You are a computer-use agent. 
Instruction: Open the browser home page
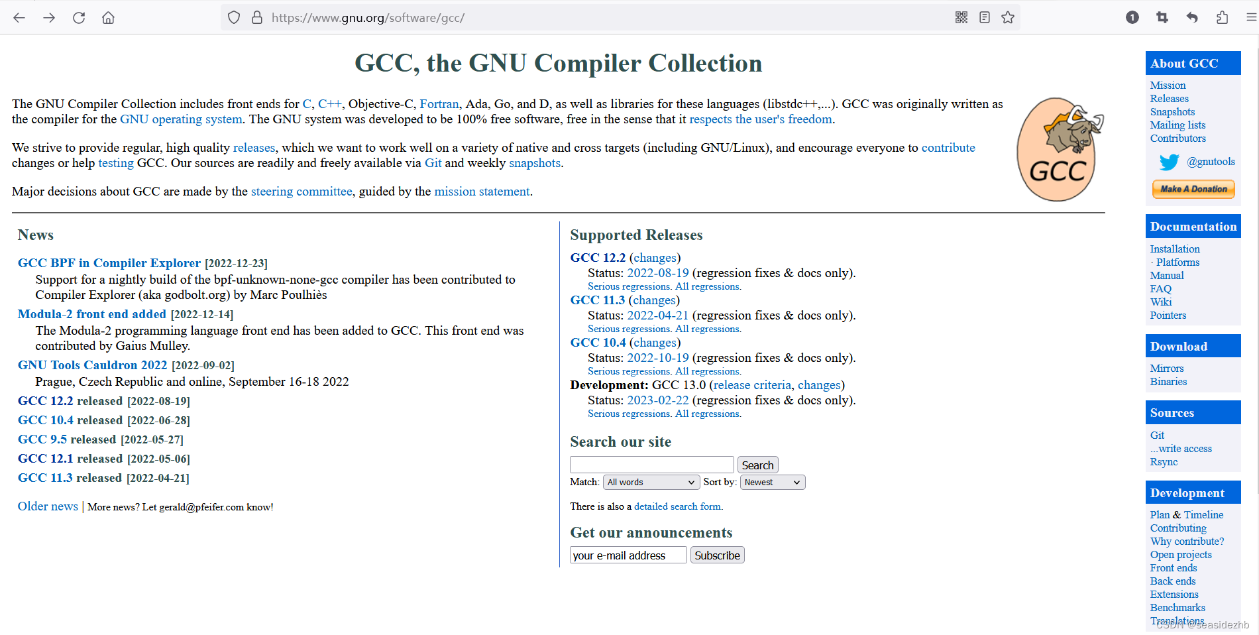pos(108,17)
